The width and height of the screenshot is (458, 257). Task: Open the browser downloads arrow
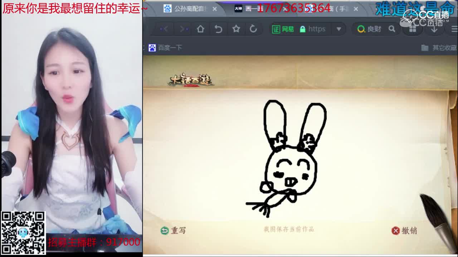click(x=434, y=29)
